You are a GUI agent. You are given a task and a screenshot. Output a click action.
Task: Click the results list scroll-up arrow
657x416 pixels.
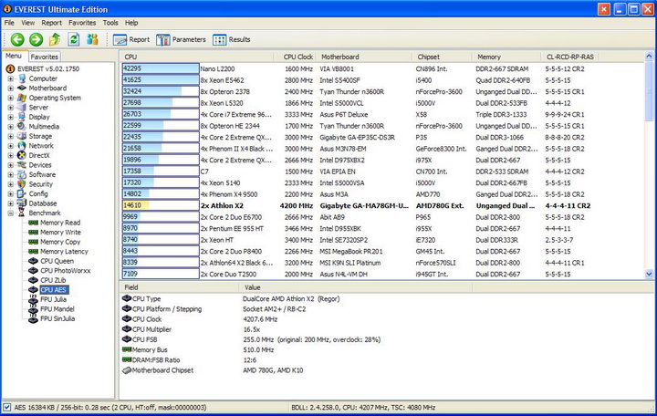click(649, 57)
